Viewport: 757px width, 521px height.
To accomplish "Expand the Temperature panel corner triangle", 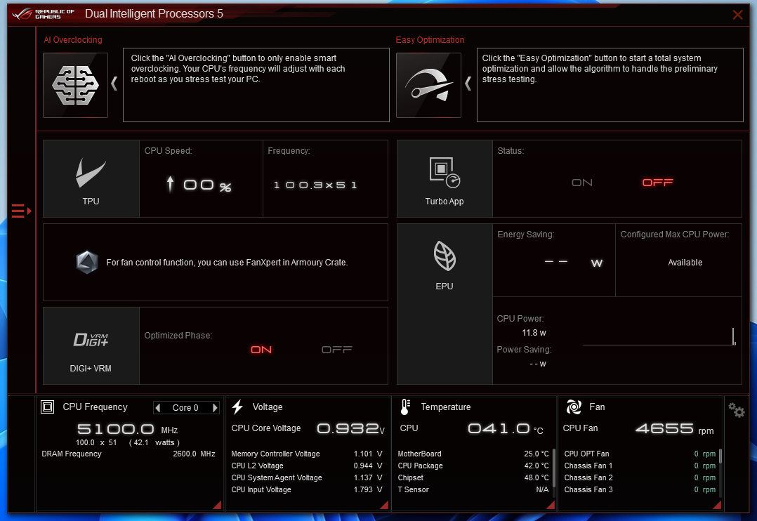I will [551, 505].
